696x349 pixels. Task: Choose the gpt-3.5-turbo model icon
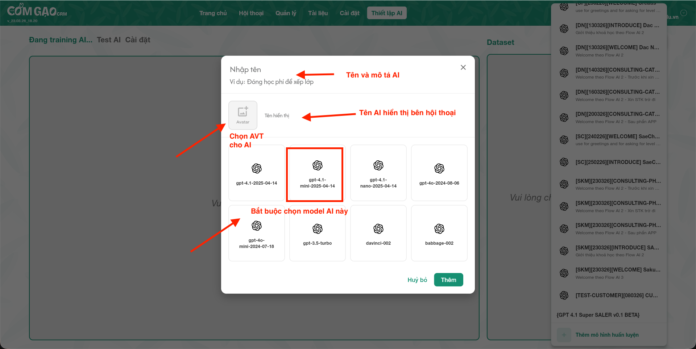(318, 229)
